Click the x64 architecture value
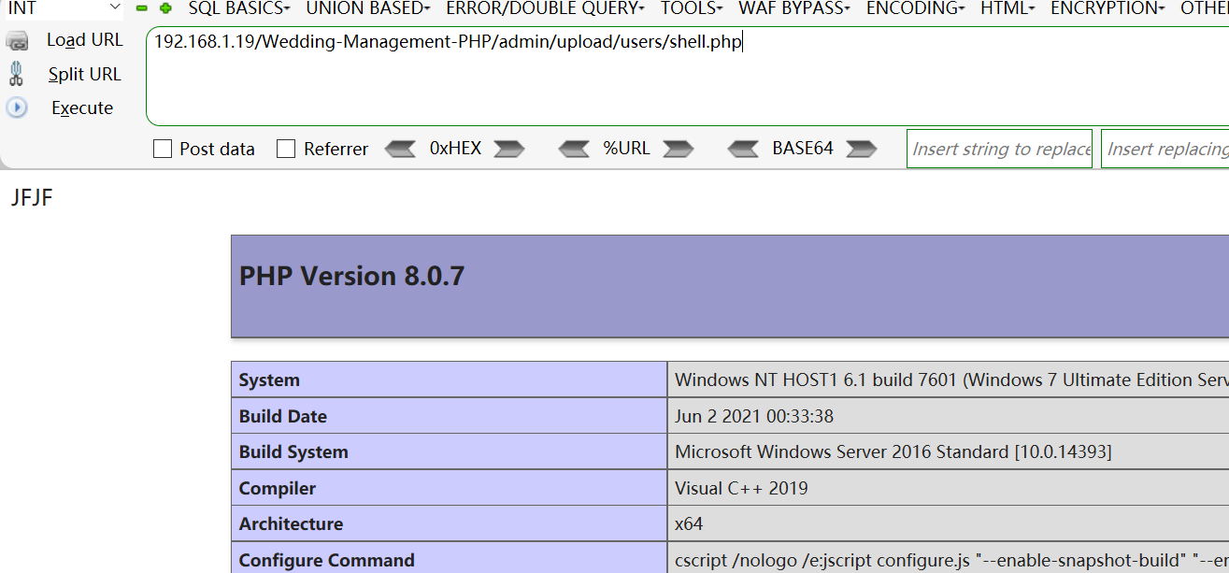1229x573 pixels. pyautogui.click(x=689, y=523)
